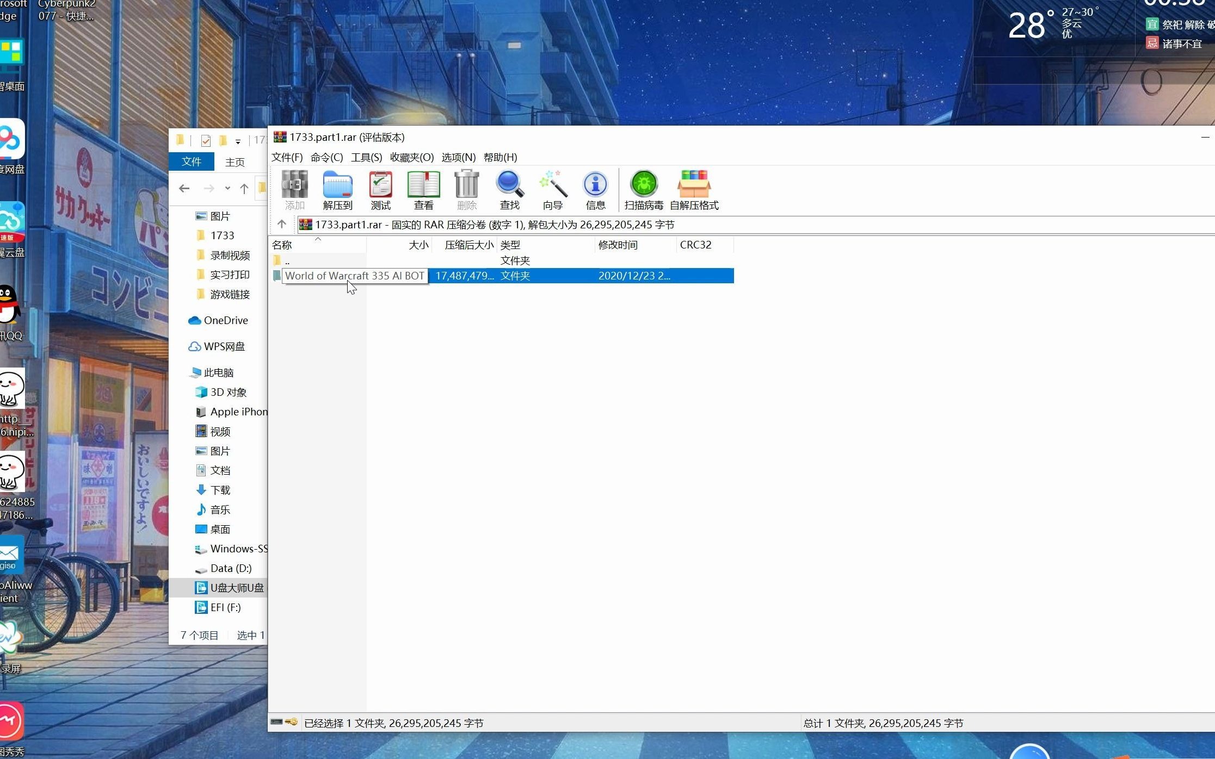This screenshot has width=1215, height=759.
Task: Open the 命令(C) menu
Action: tap(326, 157)
